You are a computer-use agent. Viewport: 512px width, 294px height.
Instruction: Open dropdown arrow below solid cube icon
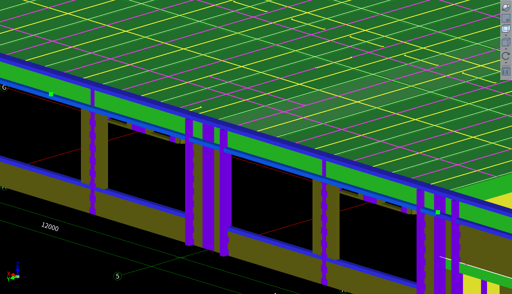click(506, 49)
